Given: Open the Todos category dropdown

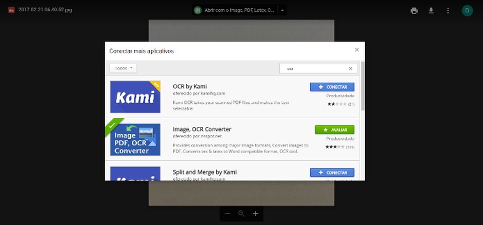Looking at the screenshot, I should (123, 68).
